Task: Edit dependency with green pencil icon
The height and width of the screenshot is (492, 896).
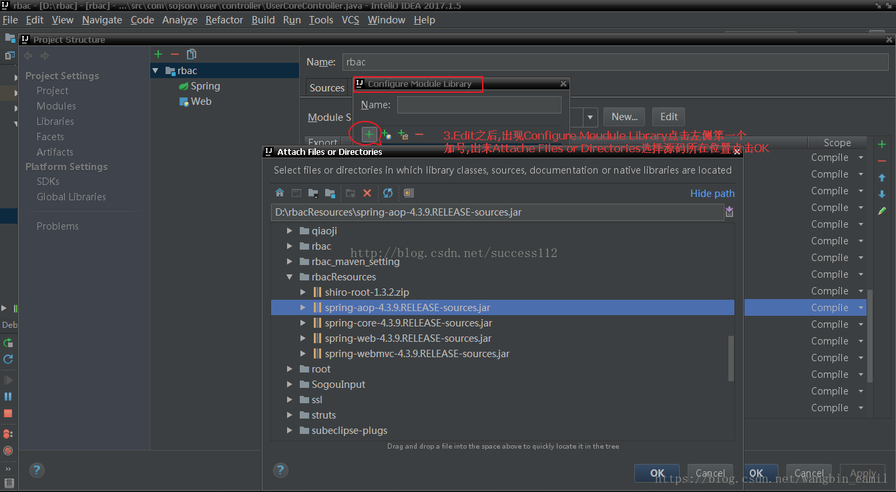Action: point(882,211)
